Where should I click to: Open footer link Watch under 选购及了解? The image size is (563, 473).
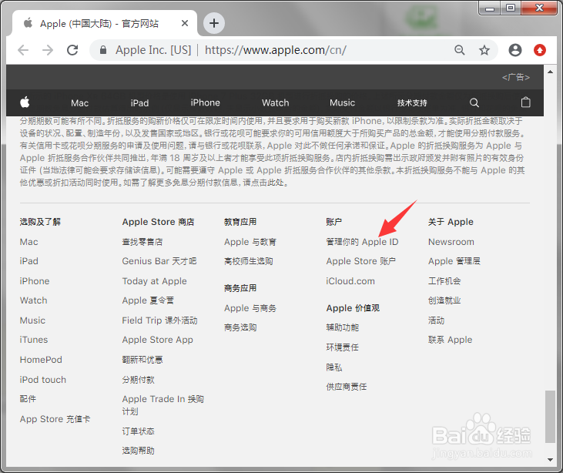pyautogui.click(x=33, y=300)
